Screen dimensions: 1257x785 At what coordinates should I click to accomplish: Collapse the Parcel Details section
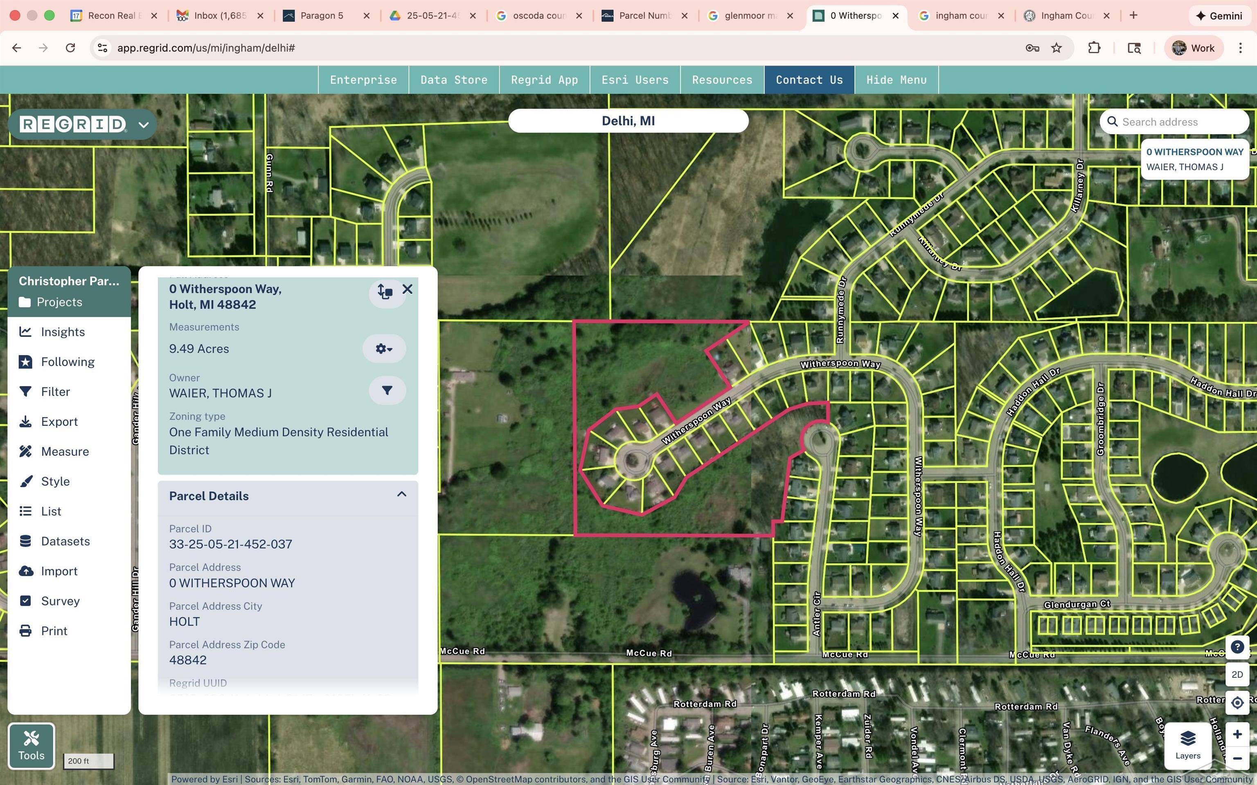click(401, 494)
